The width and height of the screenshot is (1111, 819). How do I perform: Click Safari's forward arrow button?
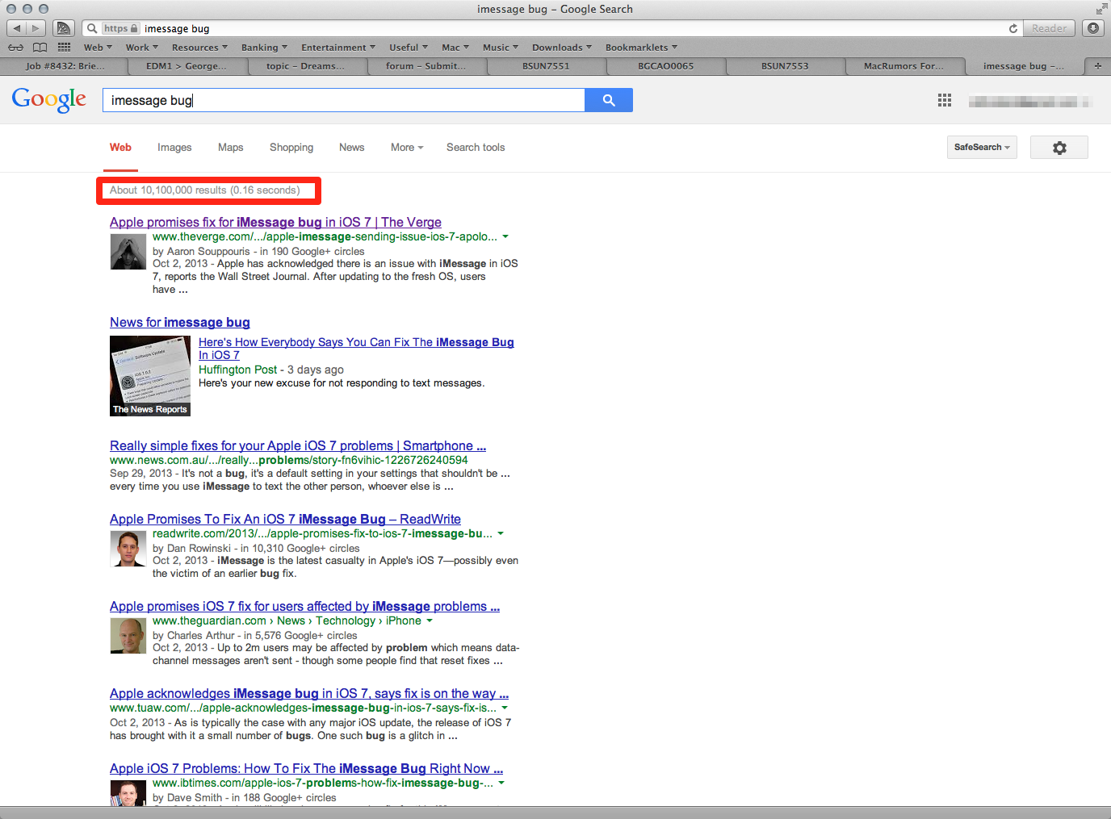(x=36, y=28)
